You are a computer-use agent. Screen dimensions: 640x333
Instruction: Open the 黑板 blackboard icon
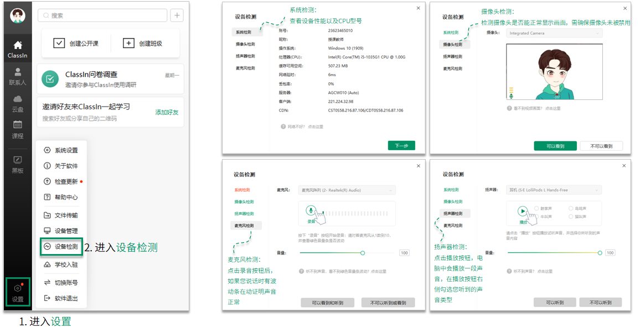(x=18, y=160)
